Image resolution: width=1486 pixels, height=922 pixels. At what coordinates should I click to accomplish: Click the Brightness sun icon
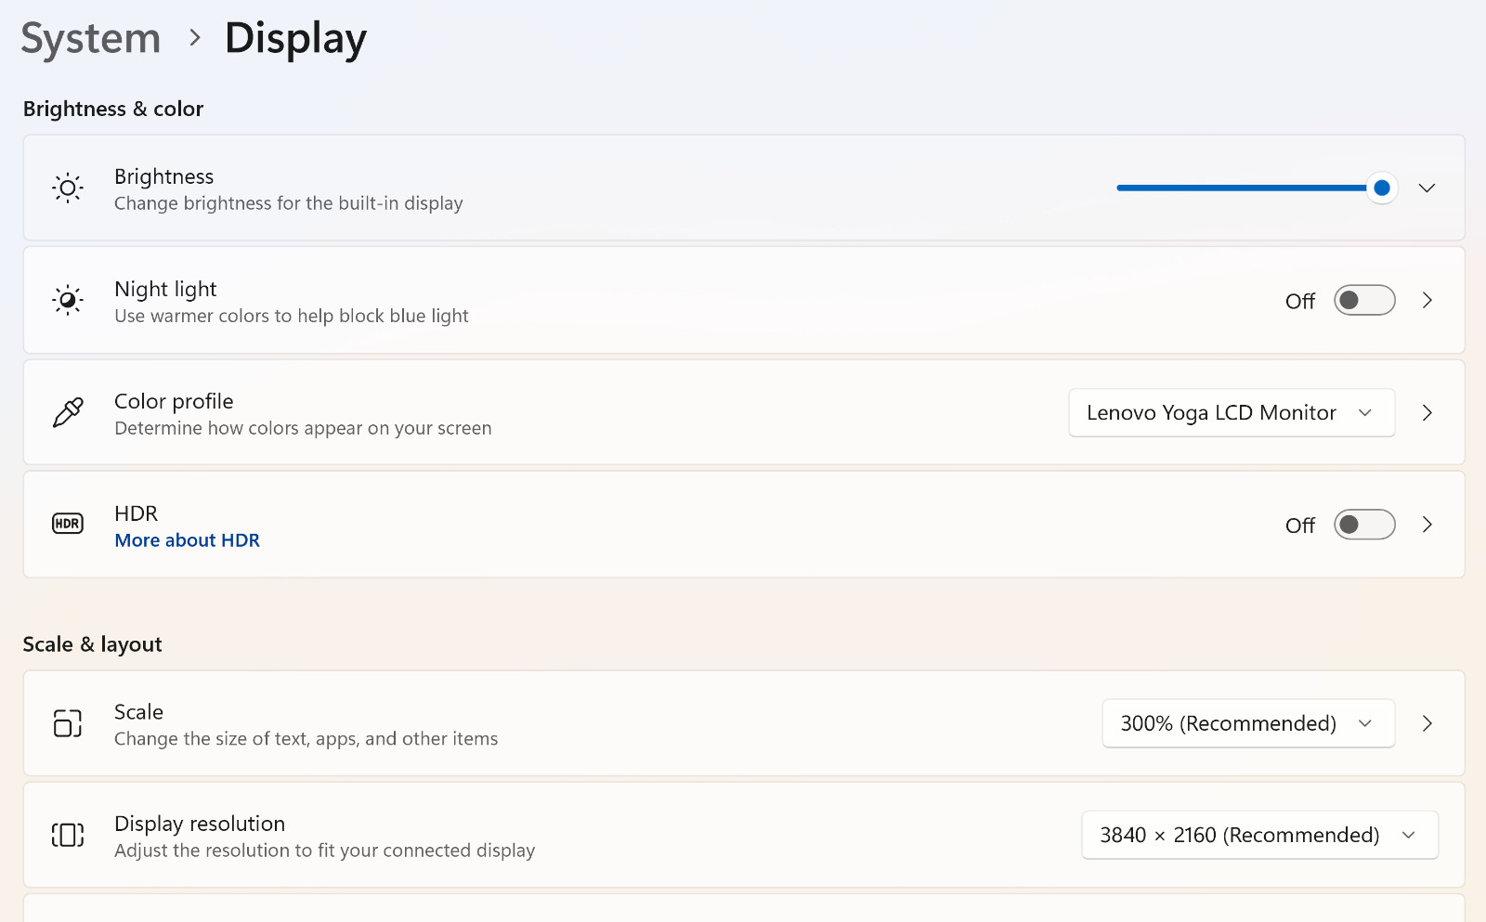click(x=68, y=188)
